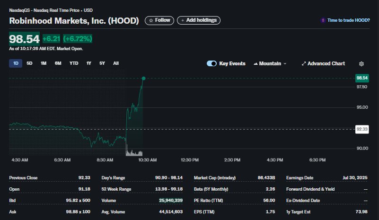Viewport: 379px width, 220px height.
Task: Click Earnings Date value Jul 30, 2025
Action: [355, 178]
